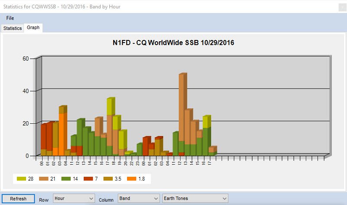Expand the Earth Tones color scheme dropdown
The image size is (347, 205).
(x=195, y=198)
